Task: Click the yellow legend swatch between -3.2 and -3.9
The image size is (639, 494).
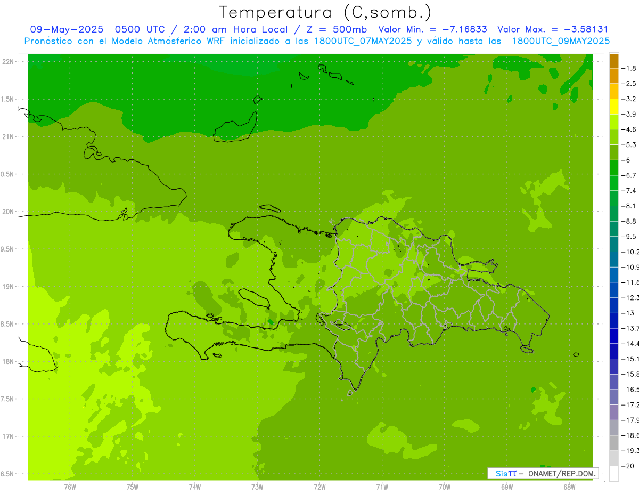Action: (x=614, y=107)
